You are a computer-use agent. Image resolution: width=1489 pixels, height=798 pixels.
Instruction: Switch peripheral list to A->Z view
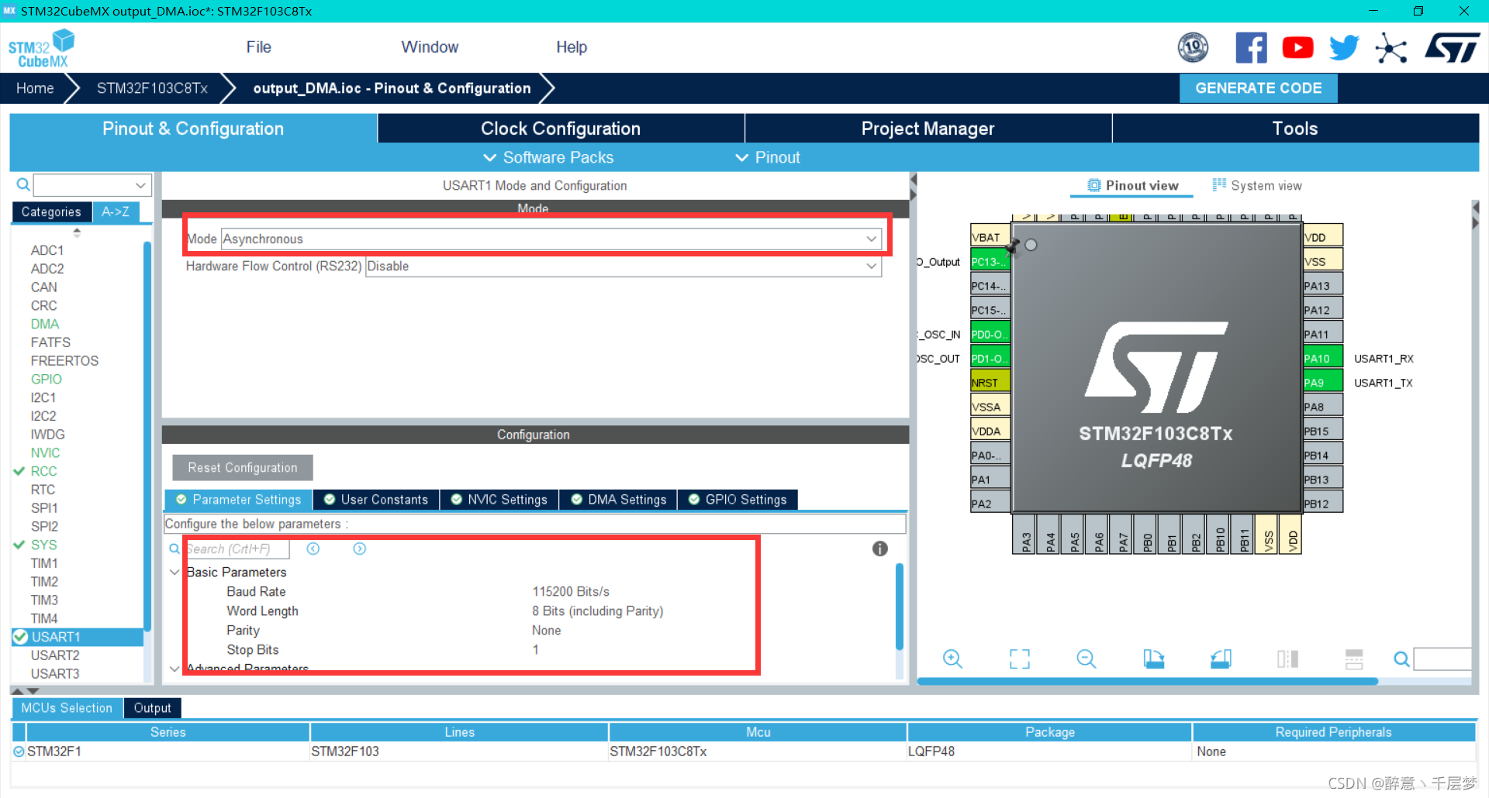116,212
